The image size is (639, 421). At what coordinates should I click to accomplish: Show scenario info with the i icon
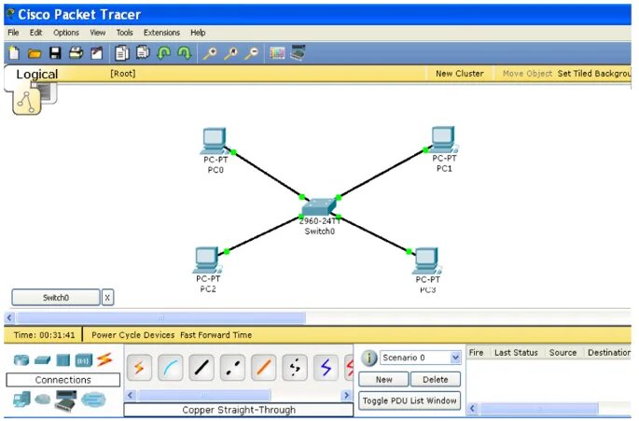coord(368,358)
